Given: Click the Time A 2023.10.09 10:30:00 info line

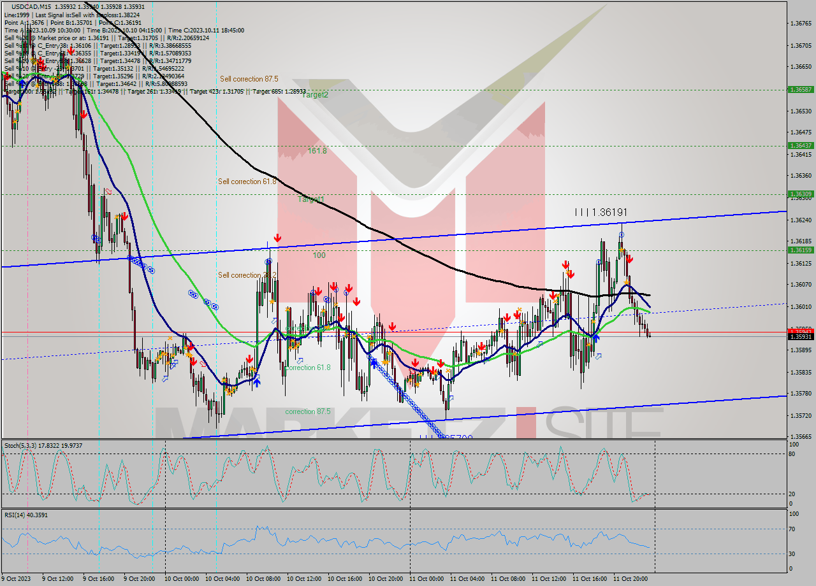Looking at the screenshot, I should tap(124, 30).
